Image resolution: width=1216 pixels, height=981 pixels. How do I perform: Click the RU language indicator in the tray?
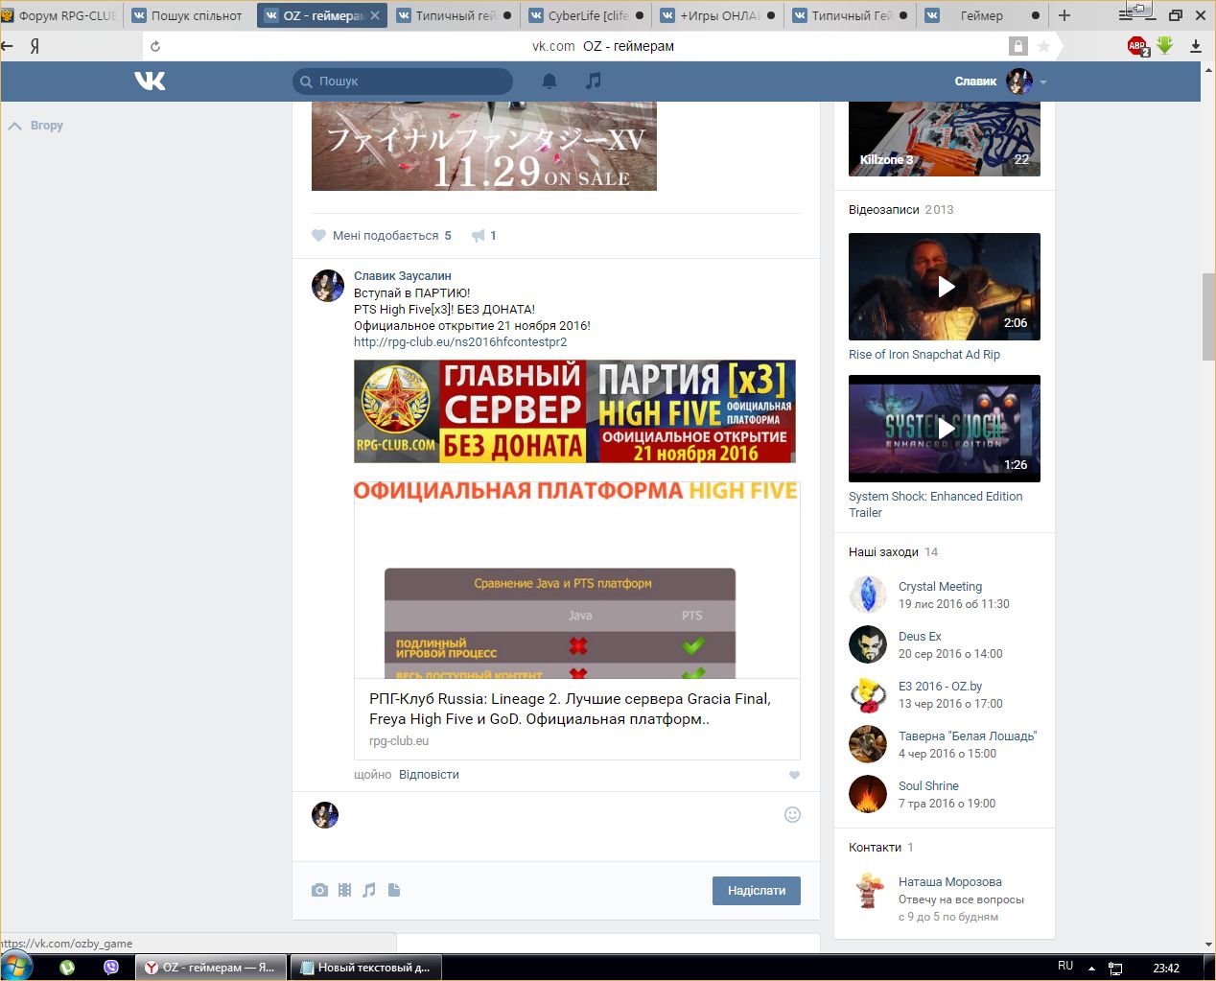[x=1065, y=966]
